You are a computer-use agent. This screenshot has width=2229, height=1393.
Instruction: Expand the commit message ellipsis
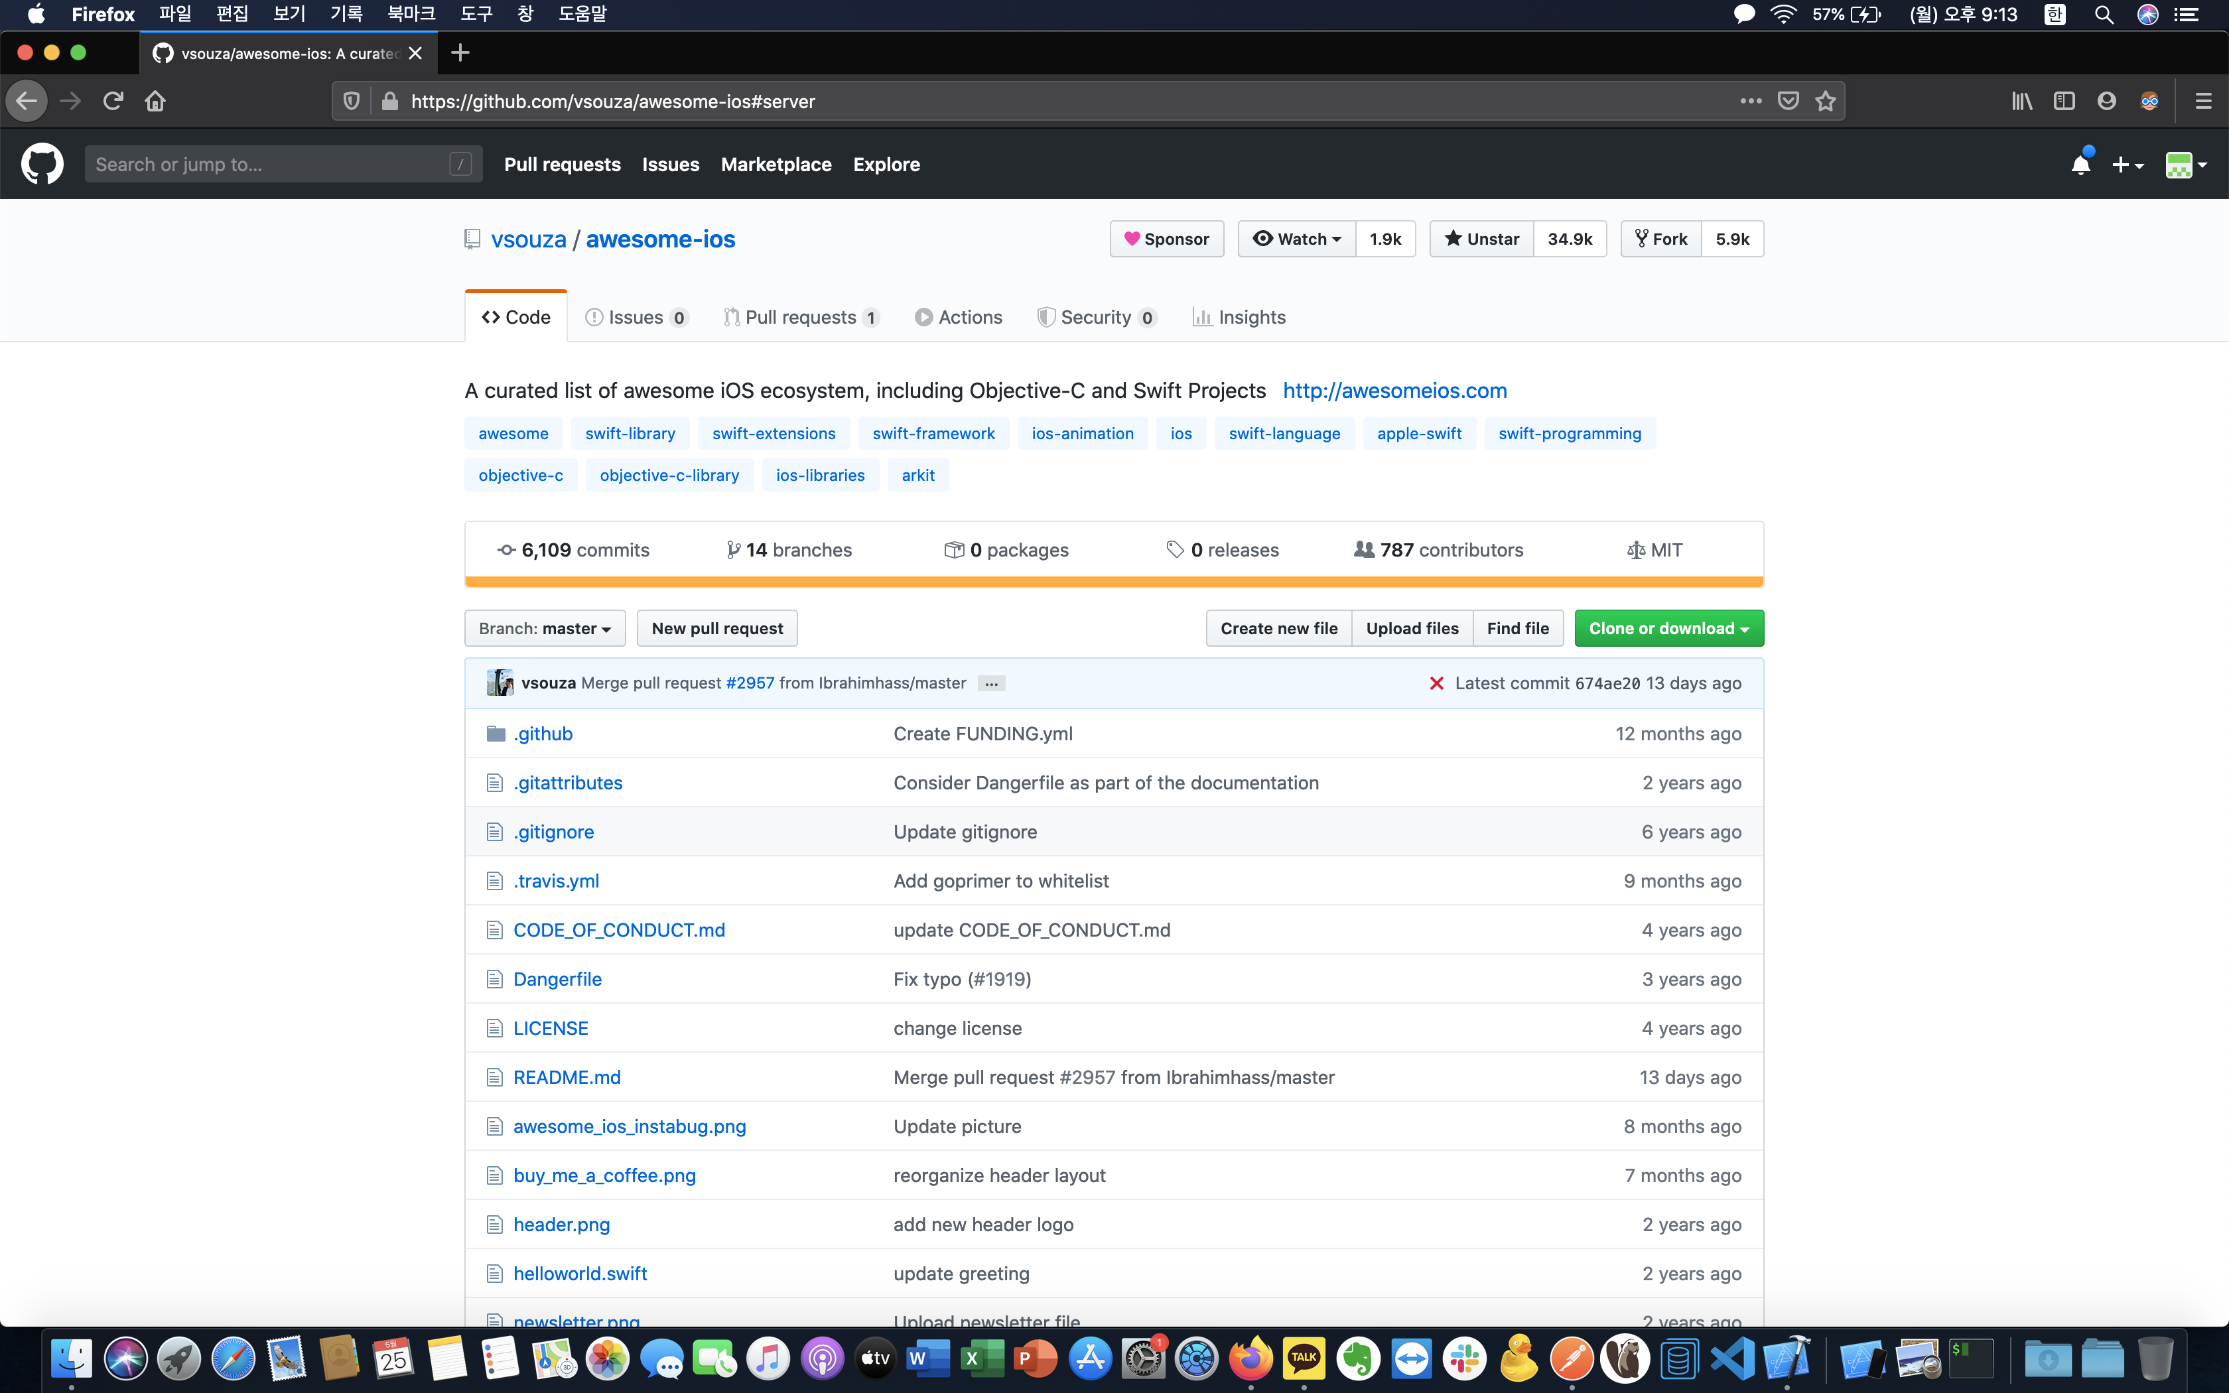point(991,684)
